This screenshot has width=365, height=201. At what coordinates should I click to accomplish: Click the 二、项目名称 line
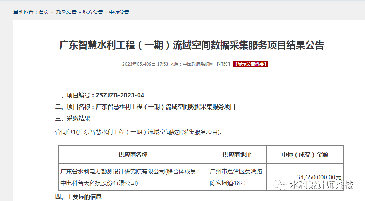[146, 107]
